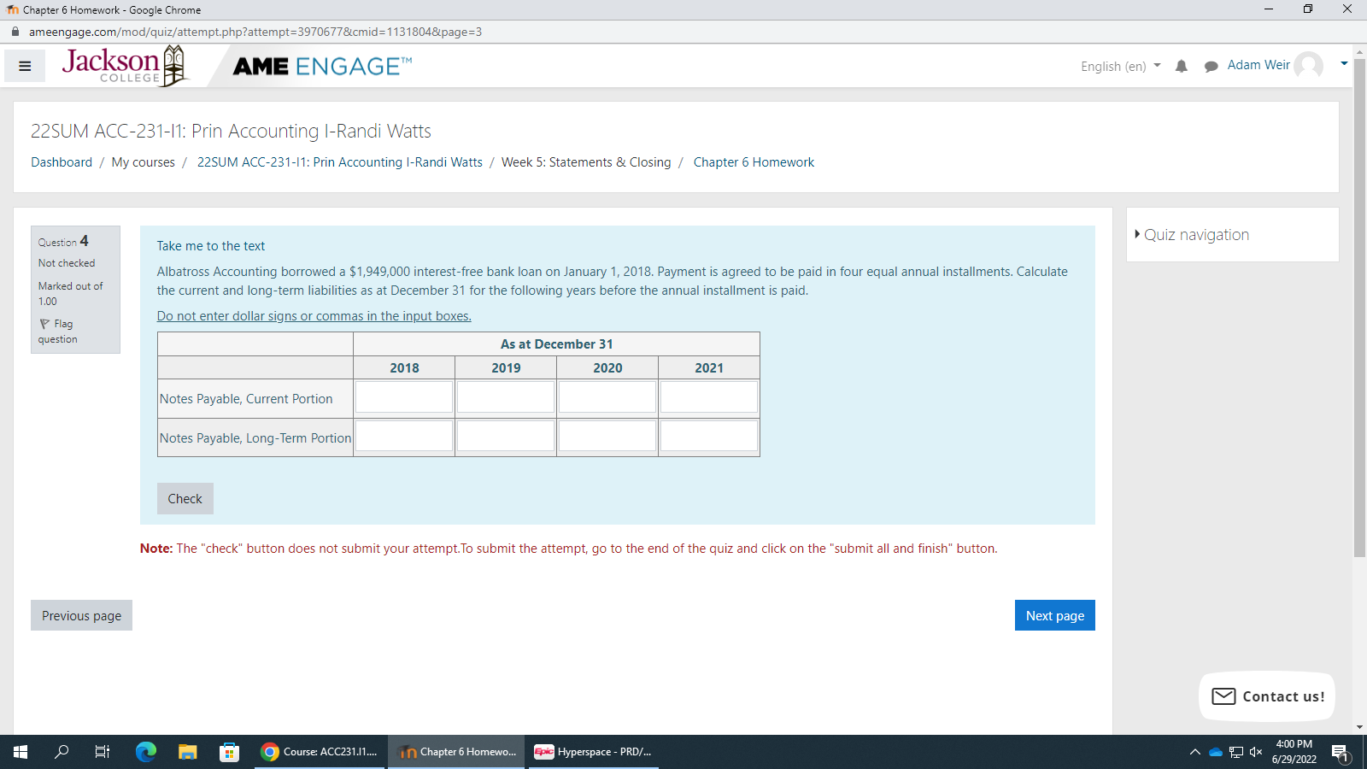Click the Chapter 6 Homework taskbar window
Screen dimensions: 1367x769
click(x=457, y=752)
